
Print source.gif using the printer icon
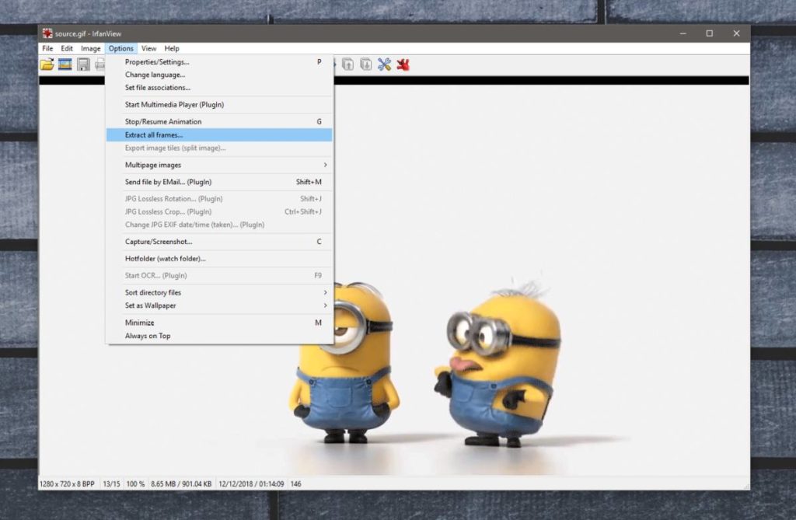(101, 65)
